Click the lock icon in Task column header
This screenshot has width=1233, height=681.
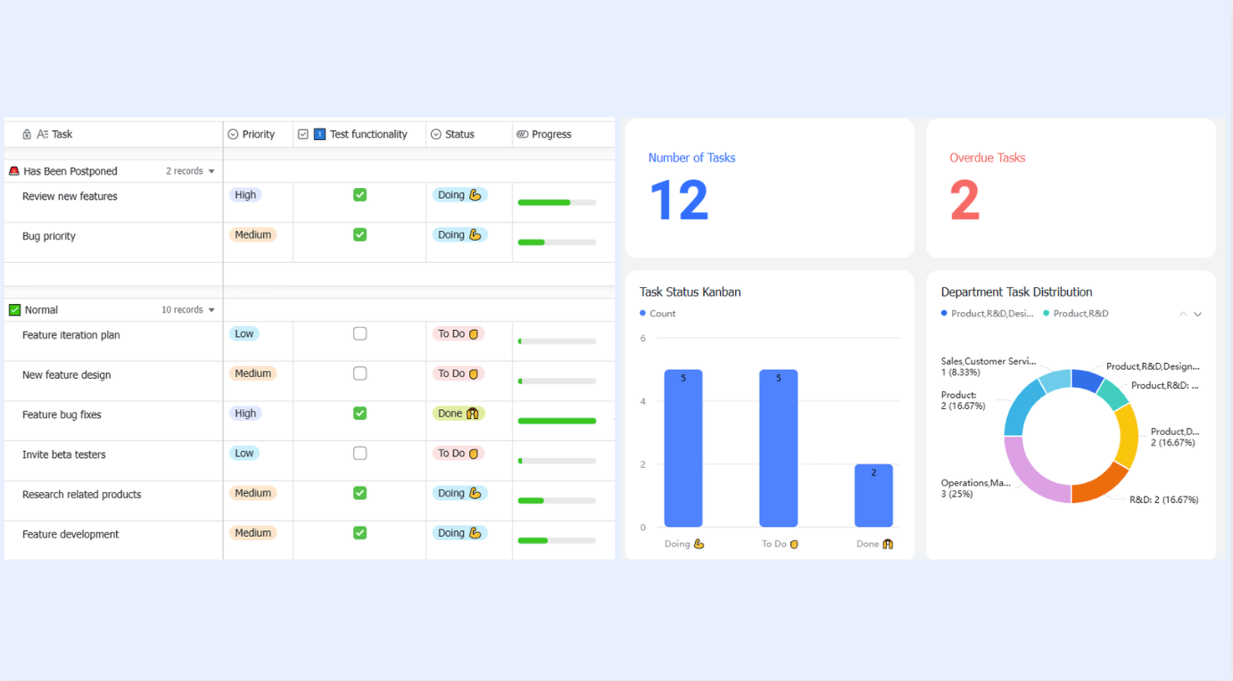(27, 135)
